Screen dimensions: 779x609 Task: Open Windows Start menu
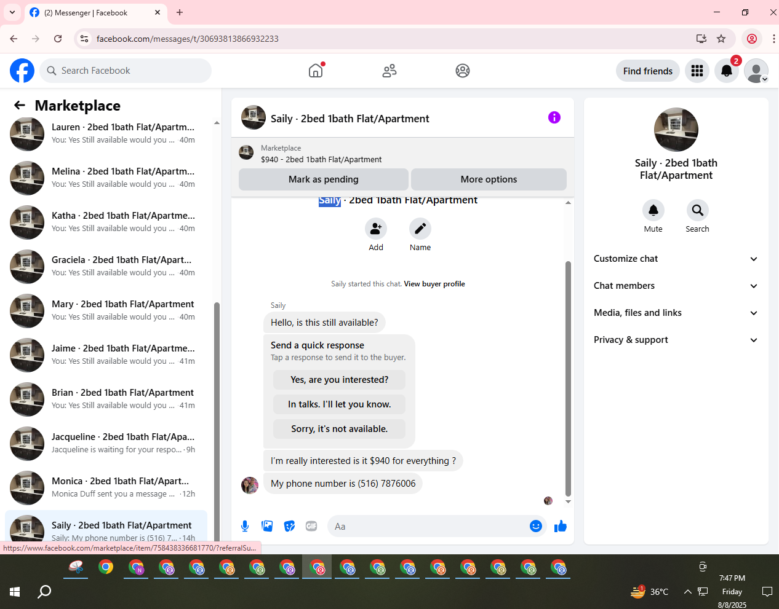[x=15, y=592]
